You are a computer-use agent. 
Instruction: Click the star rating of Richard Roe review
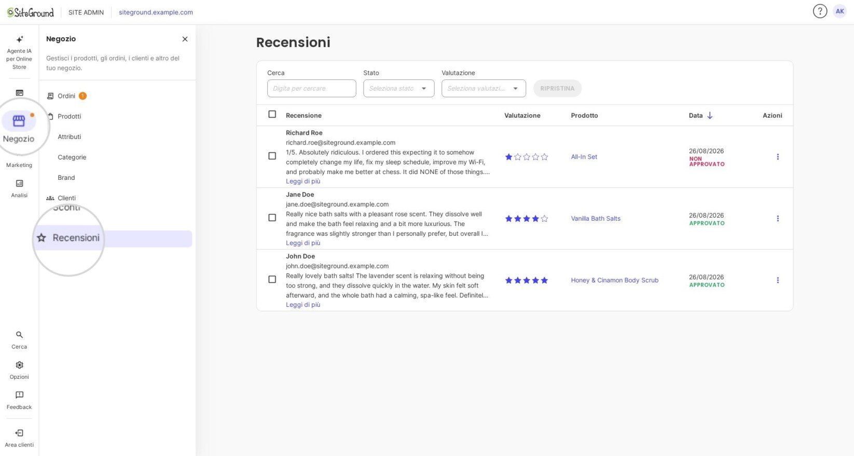tap(526, 156)
